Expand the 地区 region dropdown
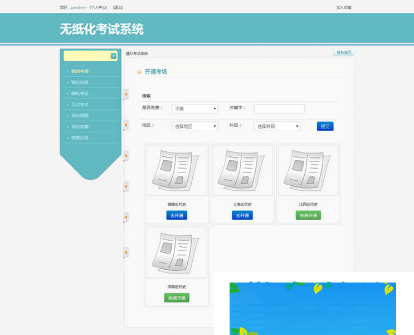The width and height of the screenshot is (414, 335). pyautogui.click(x=194, y=126)
